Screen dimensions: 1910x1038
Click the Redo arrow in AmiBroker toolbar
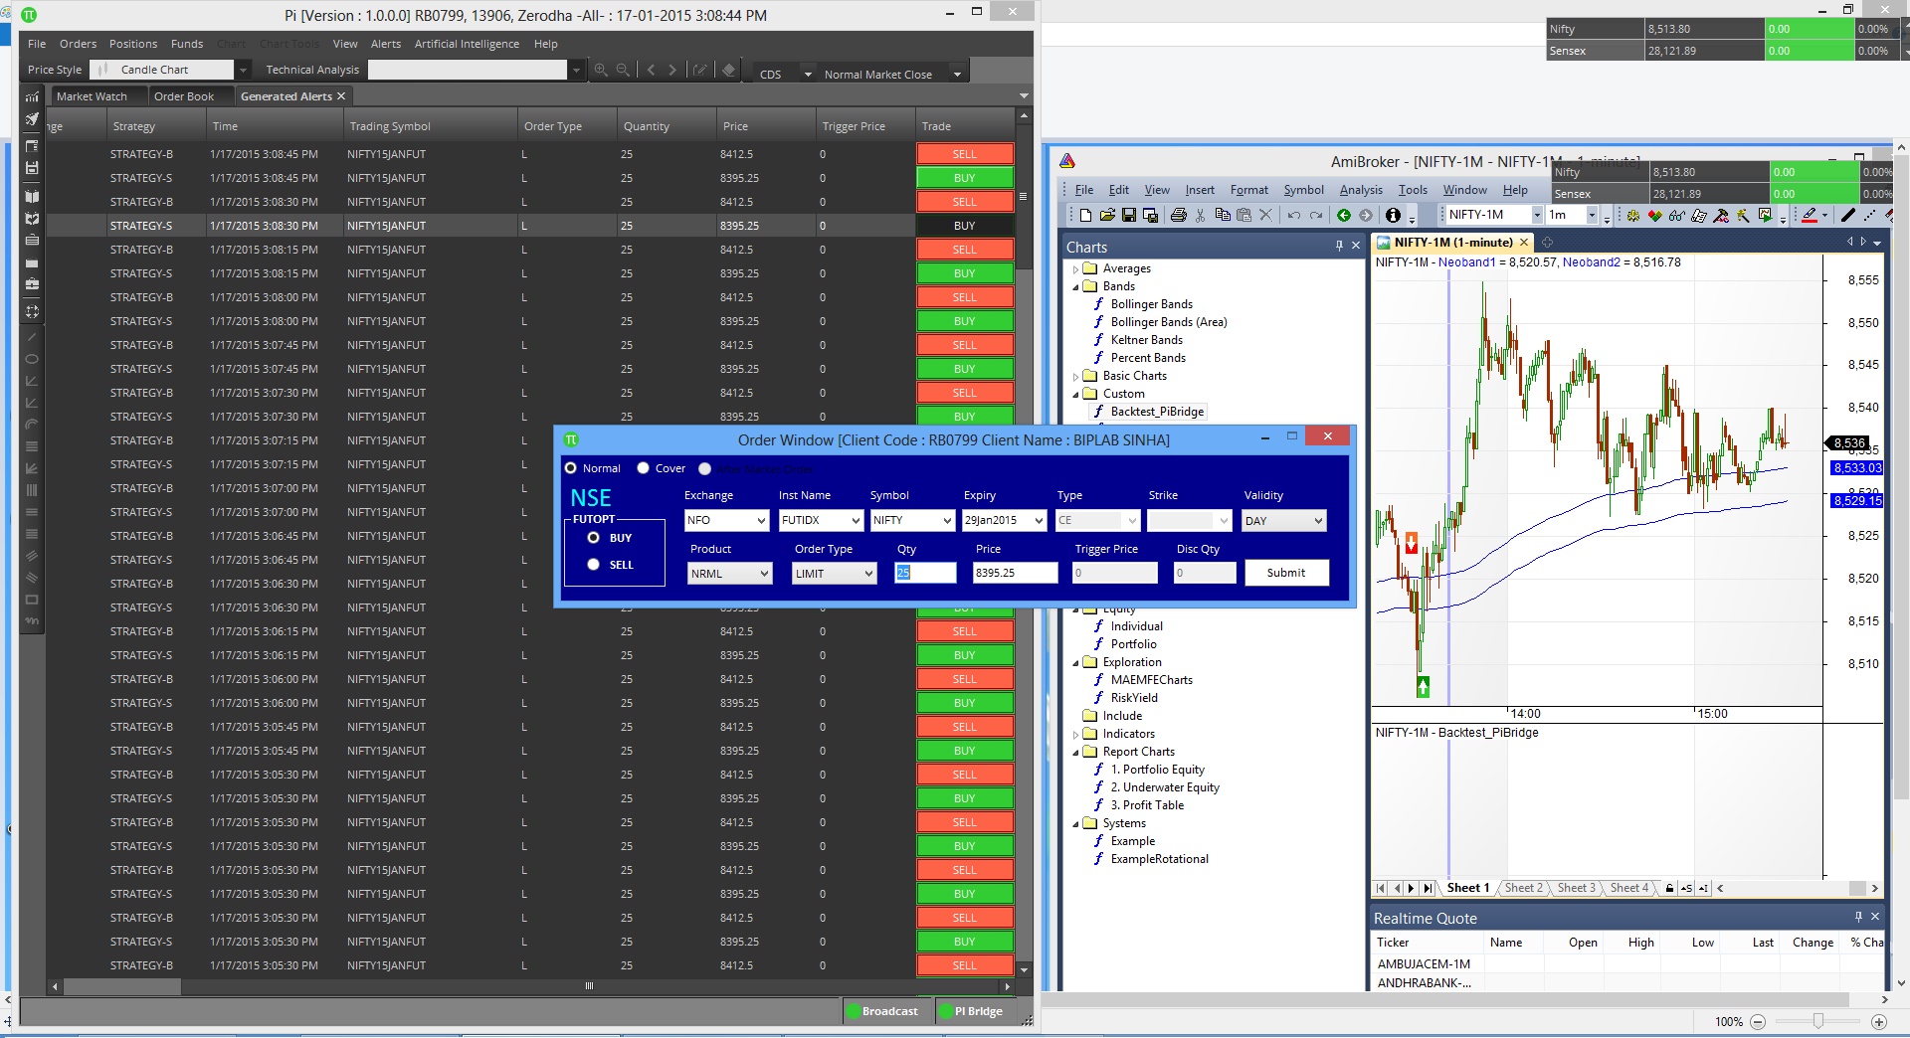(x=1316, y=215)
